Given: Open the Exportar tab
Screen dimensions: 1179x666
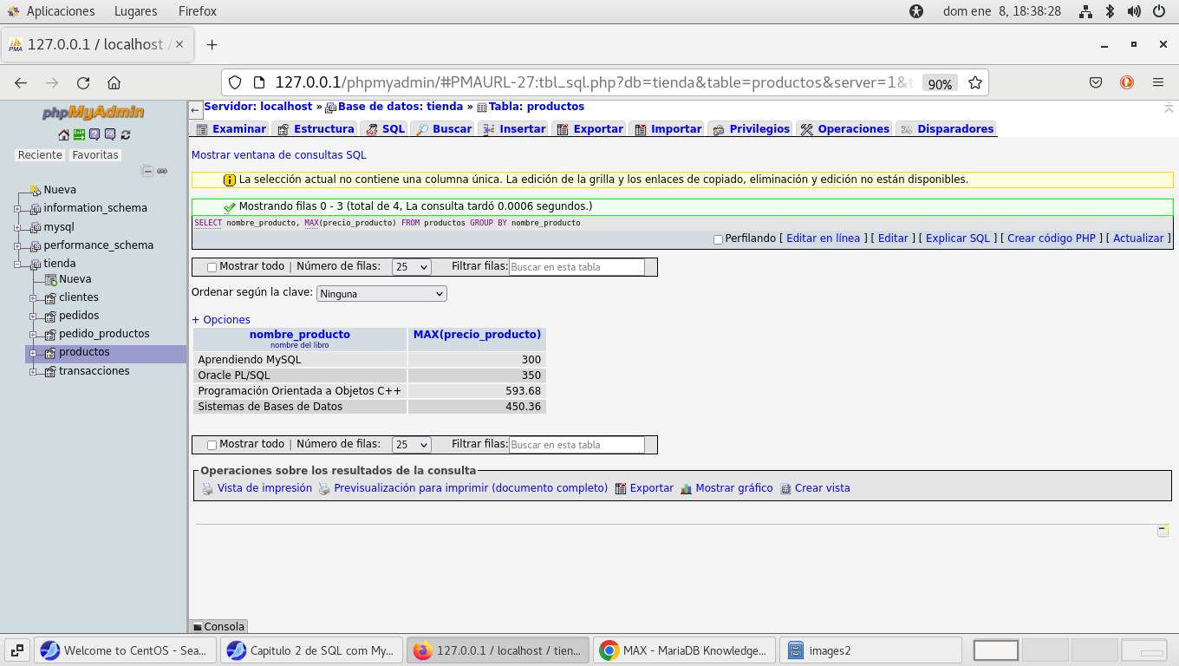Looking at the screenshot, I should coord(589,129).
